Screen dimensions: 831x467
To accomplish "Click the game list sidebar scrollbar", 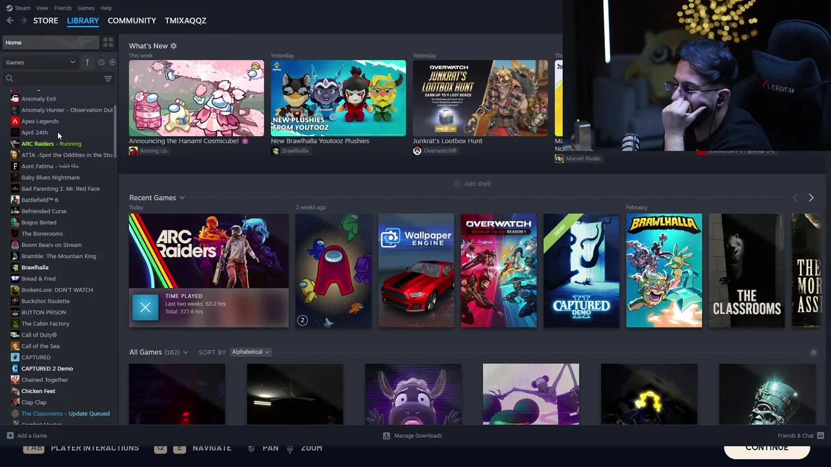I will coord(116,132).
